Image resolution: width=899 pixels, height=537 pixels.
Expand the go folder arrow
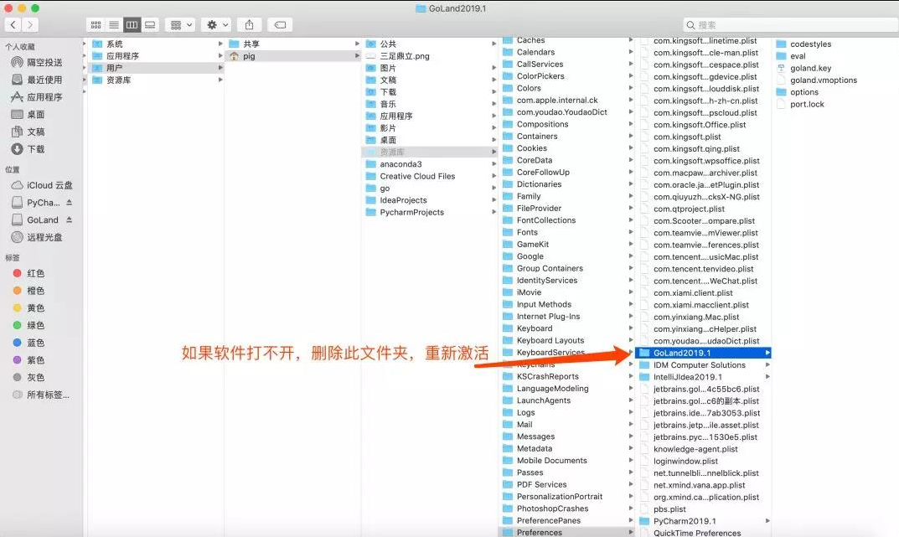tap(494, 188)
